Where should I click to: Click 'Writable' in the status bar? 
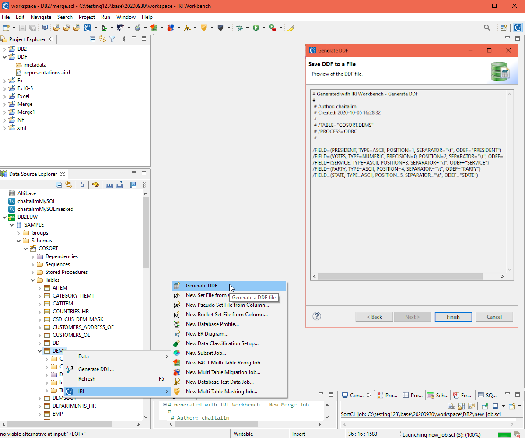[243, 434]
